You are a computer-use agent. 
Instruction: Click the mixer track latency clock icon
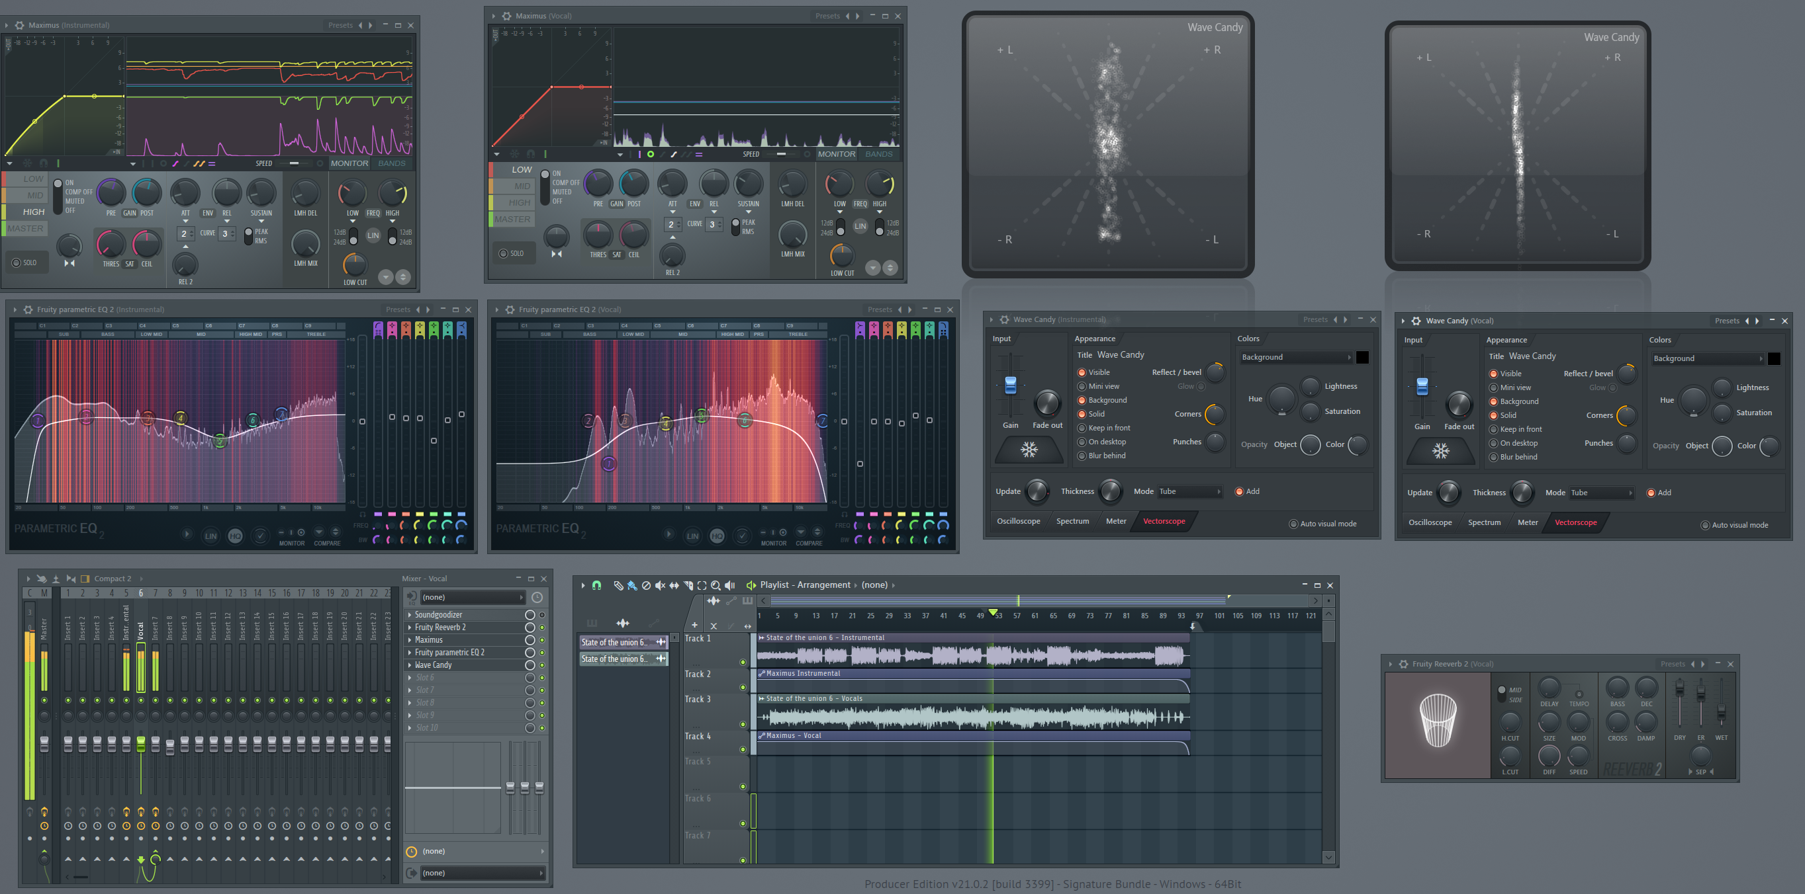[x=537, y=597]
